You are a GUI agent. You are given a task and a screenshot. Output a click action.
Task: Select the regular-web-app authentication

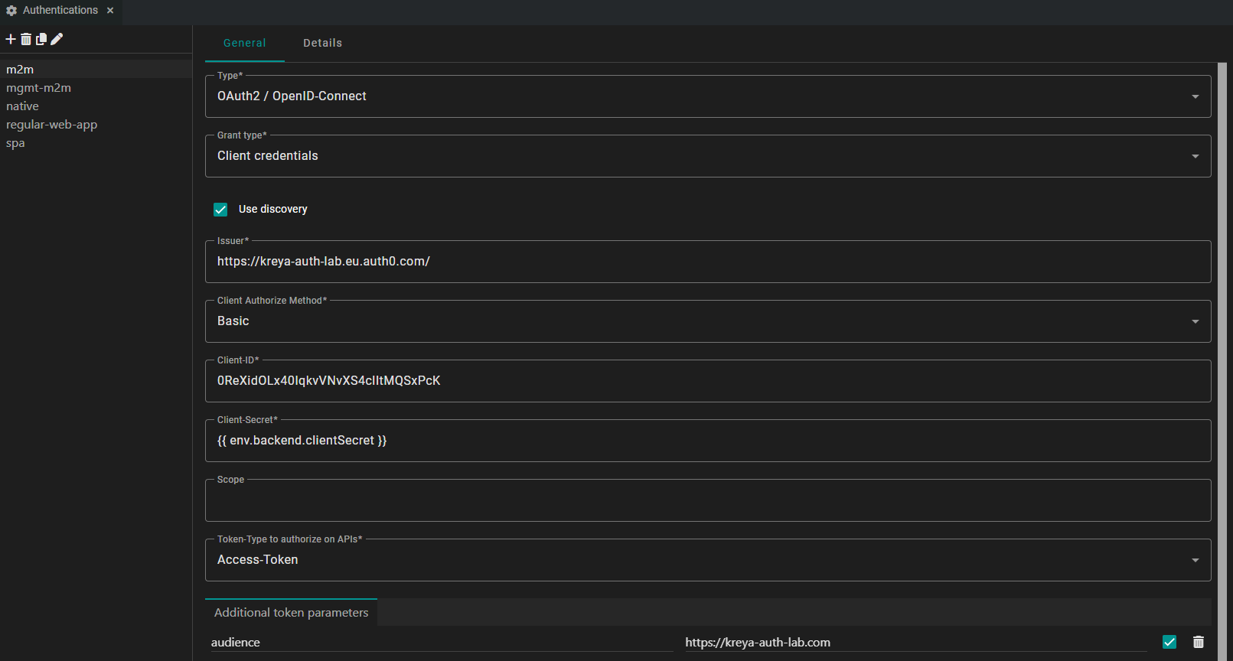tap(52, 125)
